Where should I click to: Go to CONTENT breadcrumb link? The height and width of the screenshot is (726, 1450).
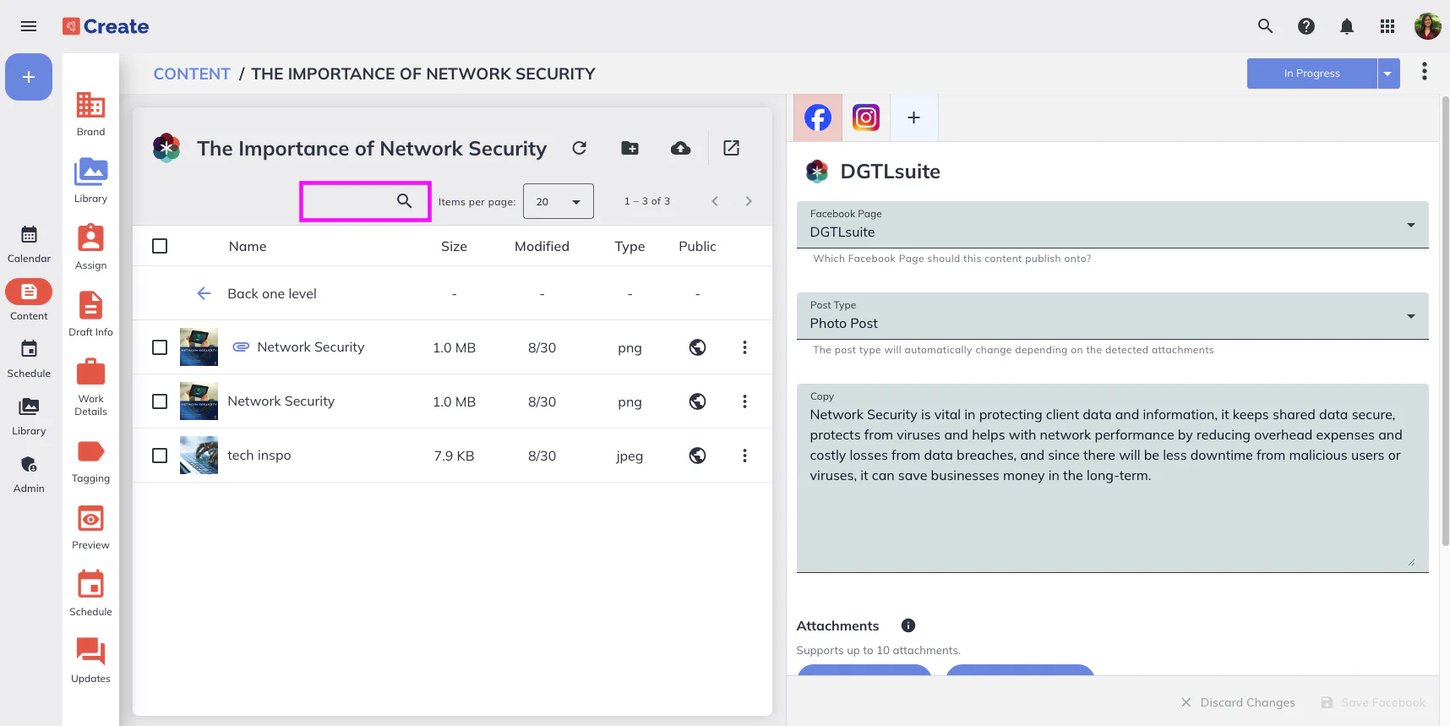192,74
